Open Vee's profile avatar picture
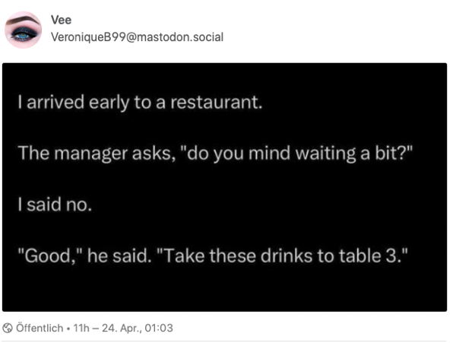Image resolution: width=456 pixels, height=343 pixels. point(23,30)
